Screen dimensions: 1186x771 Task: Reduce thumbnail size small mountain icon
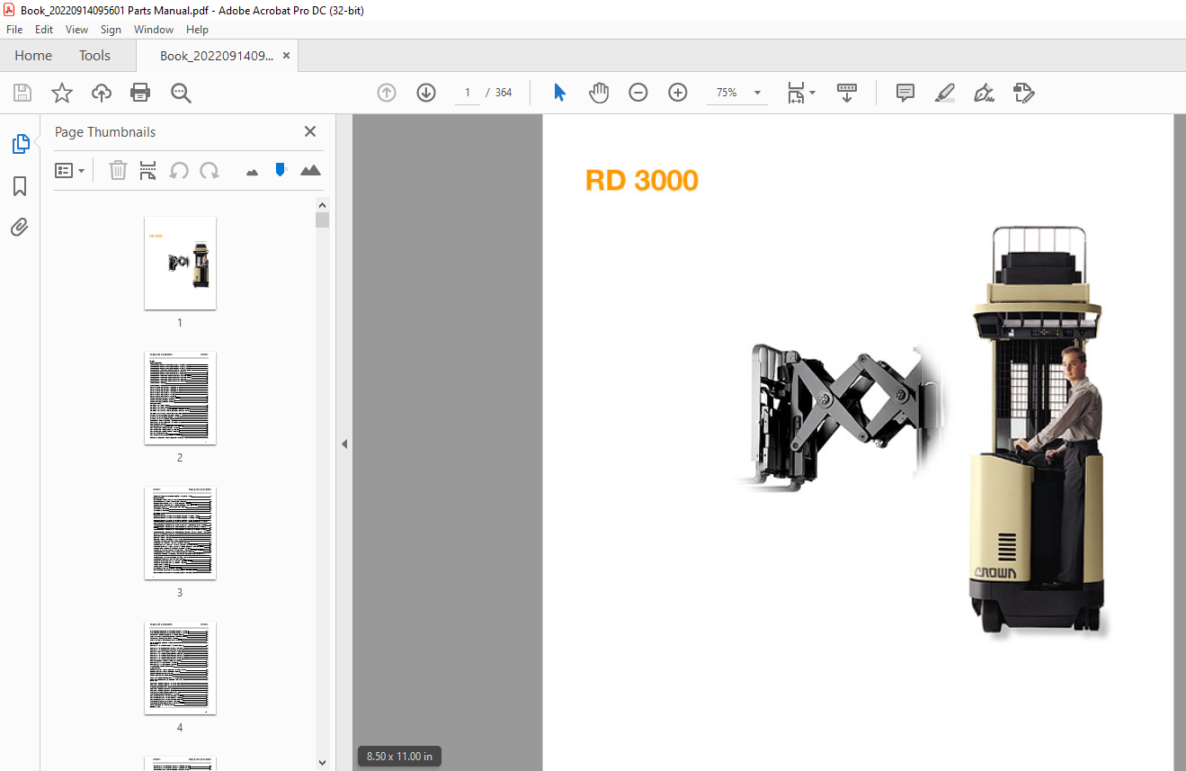252,172
